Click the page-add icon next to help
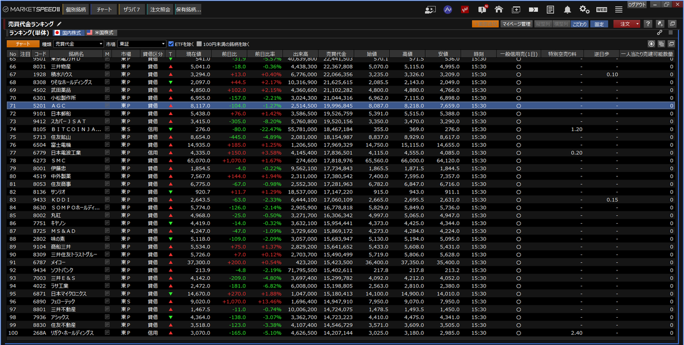The width and height of the screenshot is (684, 345). pos(659,24)
